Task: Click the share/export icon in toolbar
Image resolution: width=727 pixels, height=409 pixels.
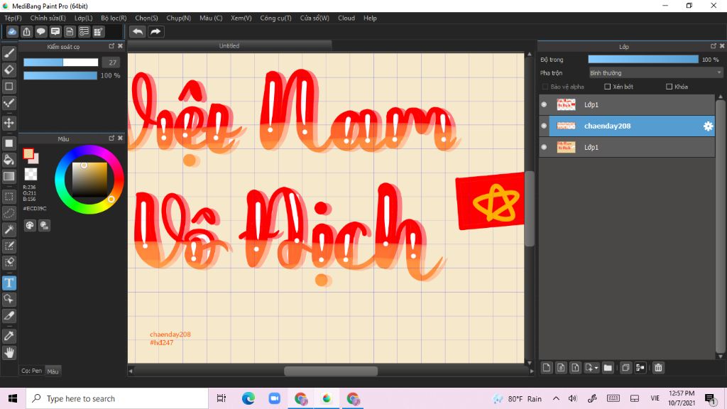Action: coord(26,31)
